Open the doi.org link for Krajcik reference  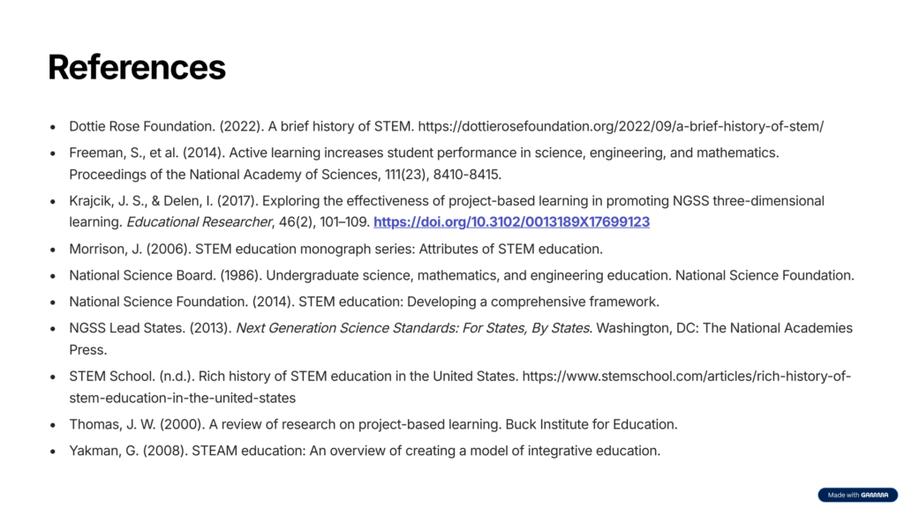pos(511,221)
